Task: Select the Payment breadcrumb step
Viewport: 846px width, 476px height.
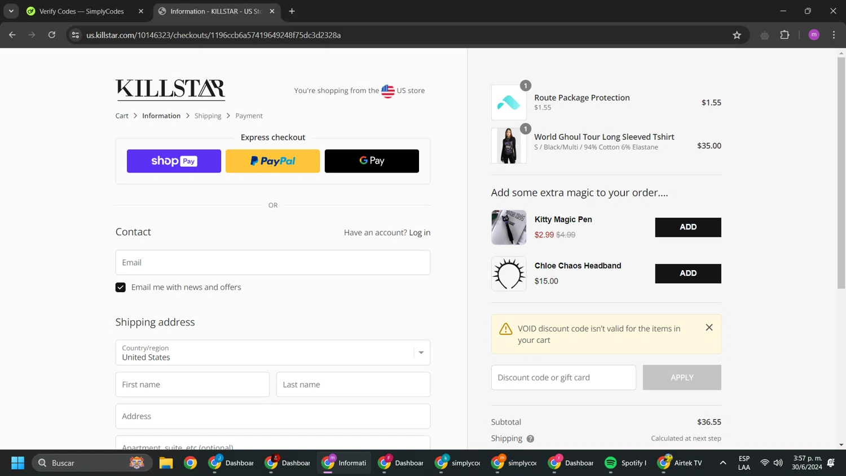Action: pos(249,116)
